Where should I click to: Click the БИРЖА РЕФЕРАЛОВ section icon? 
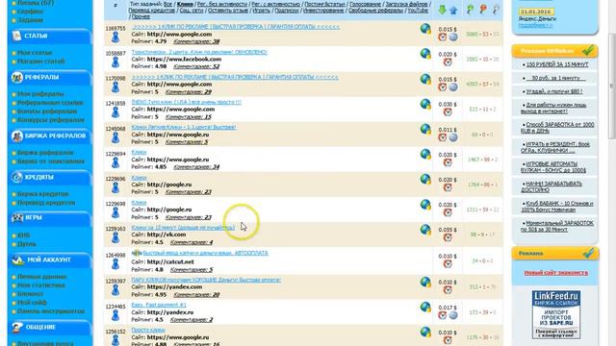click(x=17, y=136)
